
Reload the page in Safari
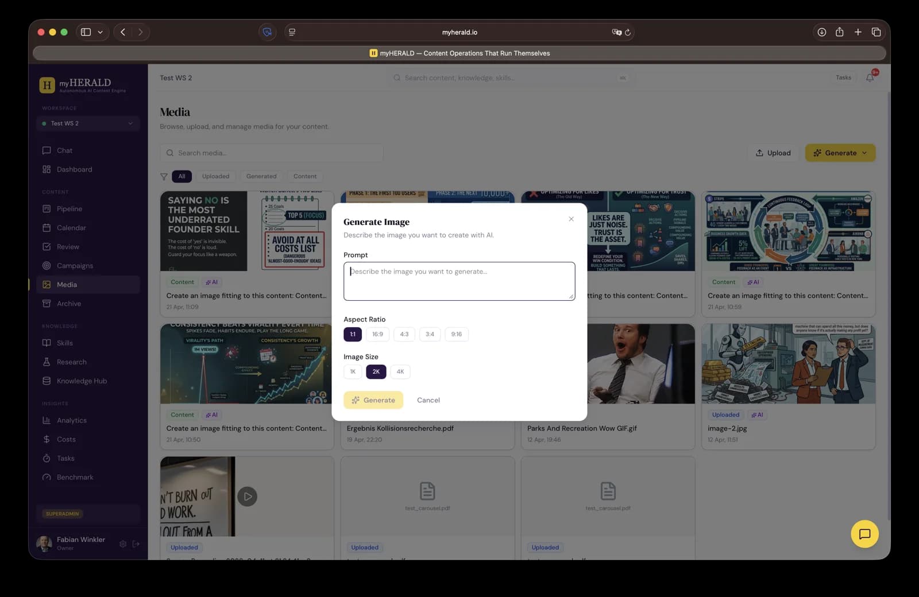(628, 32)
